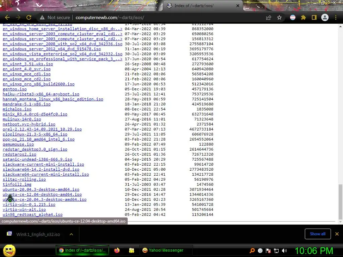Show all downloads
Screen dimensions: 343x257
[318, 234]
